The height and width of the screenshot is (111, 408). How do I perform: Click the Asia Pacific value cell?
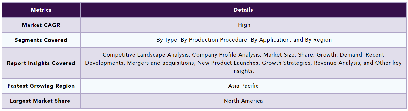point(243,86)
